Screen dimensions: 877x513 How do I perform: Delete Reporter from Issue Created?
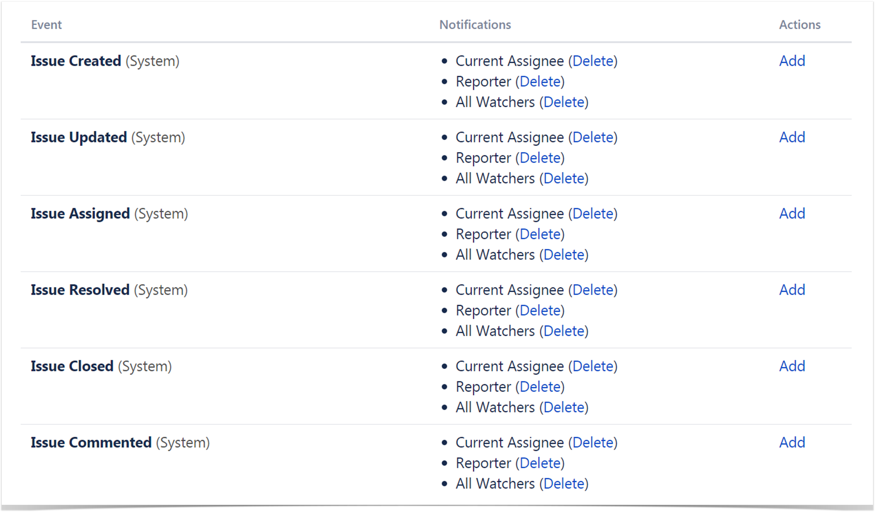point(540,82)
